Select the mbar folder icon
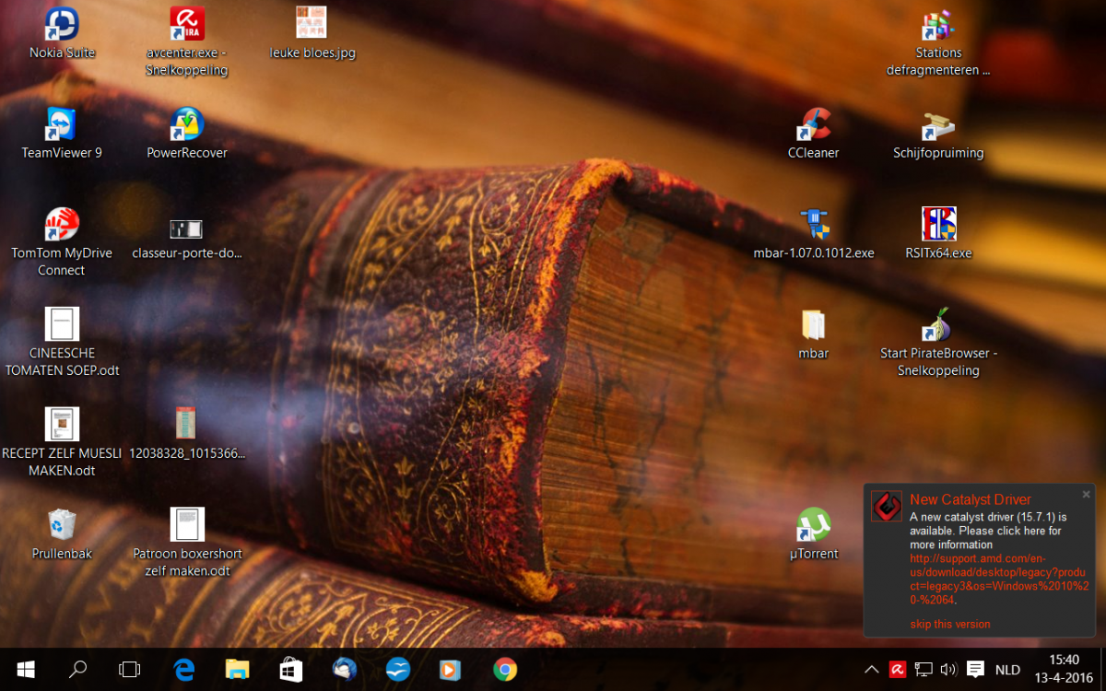The height and width of the screenshot is (691, 1106). point(814,324)
